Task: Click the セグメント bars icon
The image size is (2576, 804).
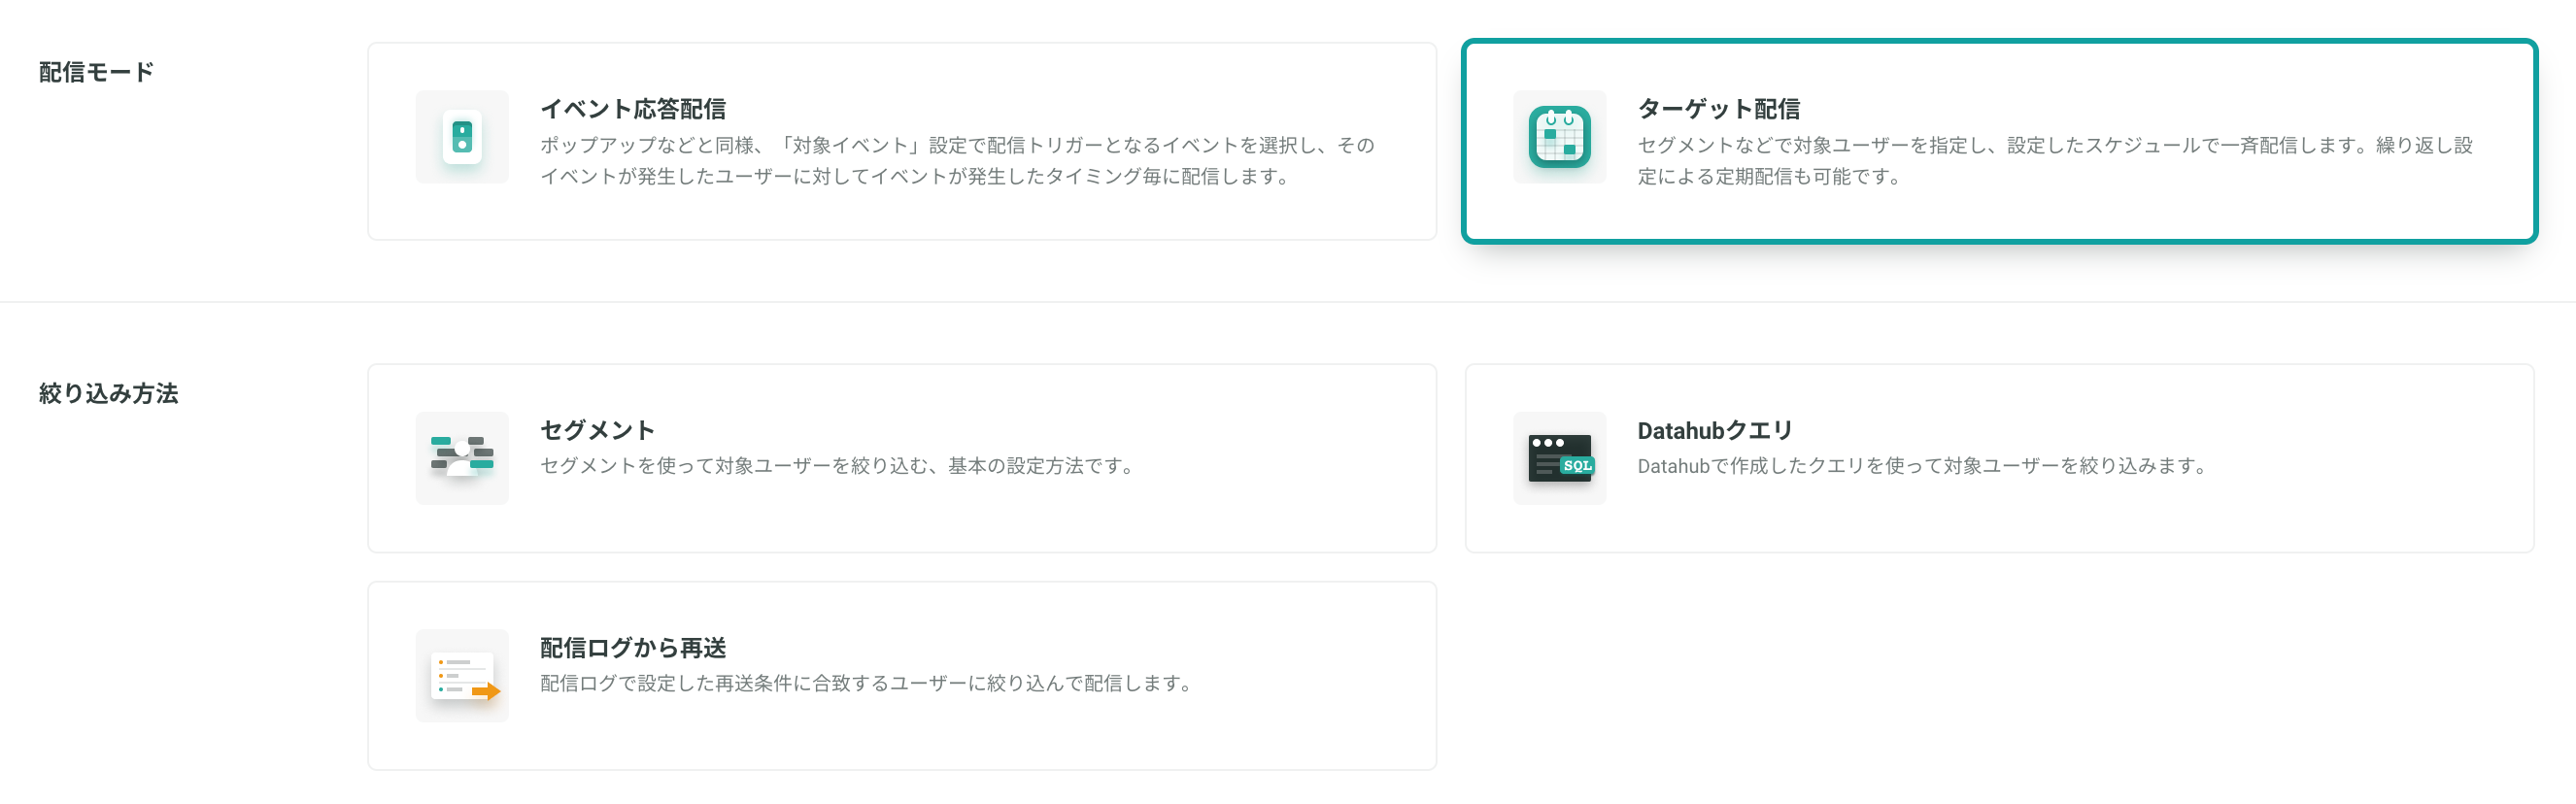Action: [x=462, y=458]
